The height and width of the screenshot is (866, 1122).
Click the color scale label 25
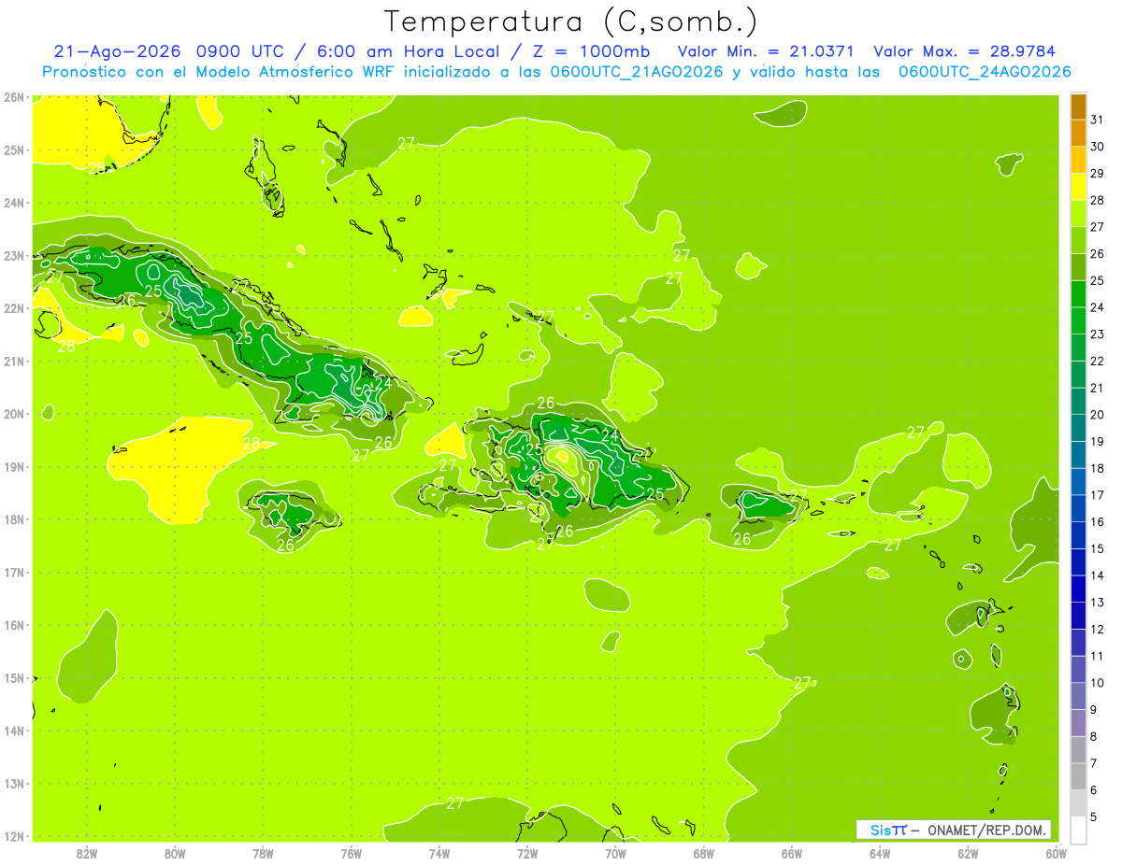pyautogui.click(x=1097, y=280)
